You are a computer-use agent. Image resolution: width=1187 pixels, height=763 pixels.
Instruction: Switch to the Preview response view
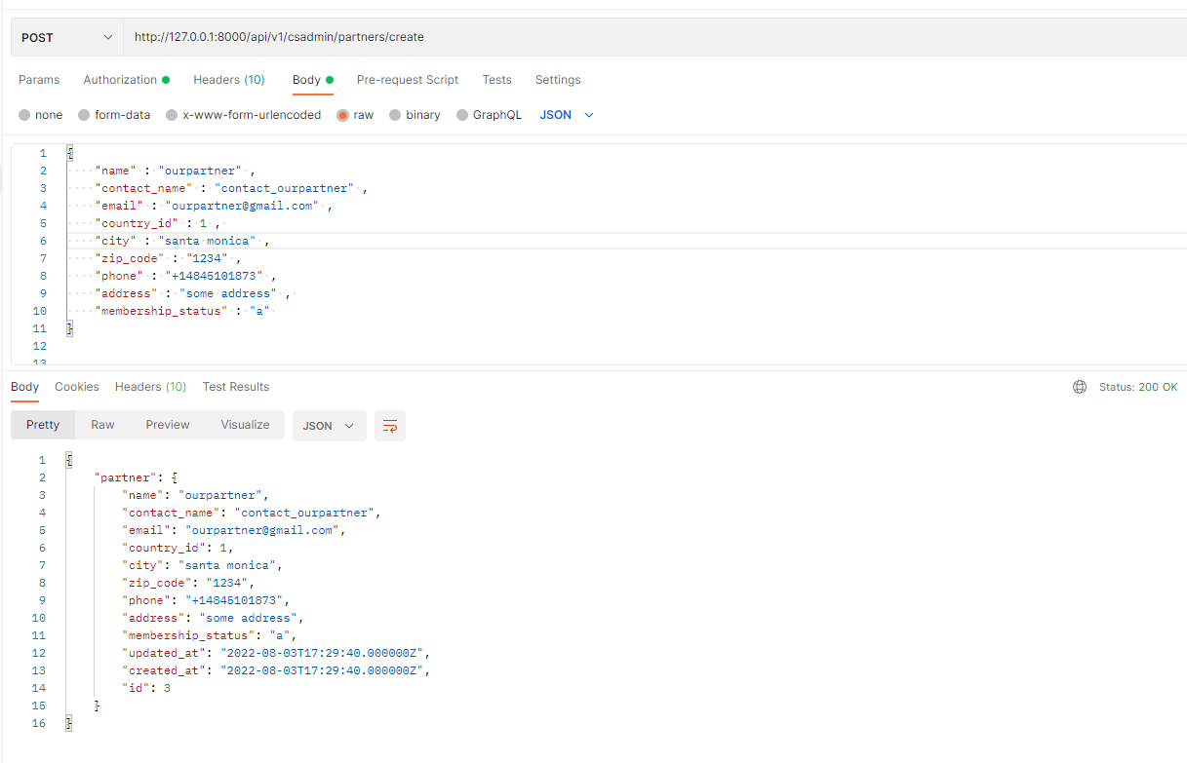click(x=168, y=425)
